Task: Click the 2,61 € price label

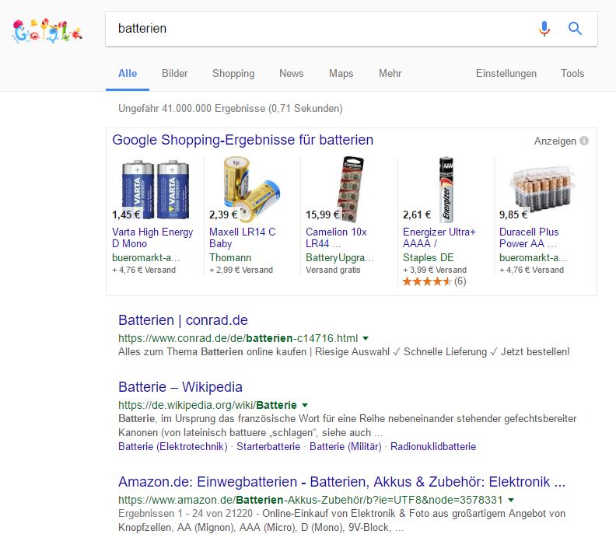Action: coord(417,215)
